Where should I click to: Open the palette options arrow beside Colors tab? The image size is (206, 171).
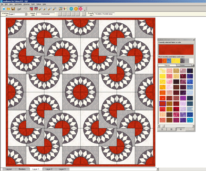194,65
